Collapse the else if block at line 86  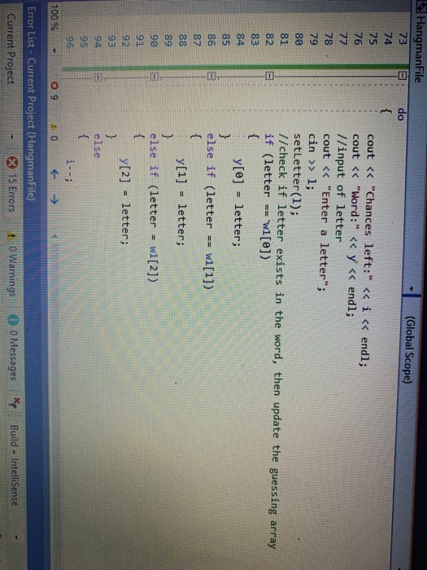tap(211, 76)
